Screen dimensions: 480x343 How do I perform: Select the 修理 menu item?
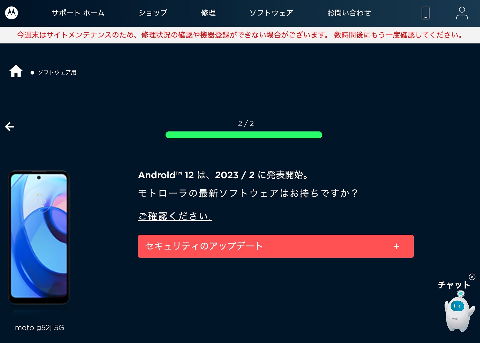[208, 13]
